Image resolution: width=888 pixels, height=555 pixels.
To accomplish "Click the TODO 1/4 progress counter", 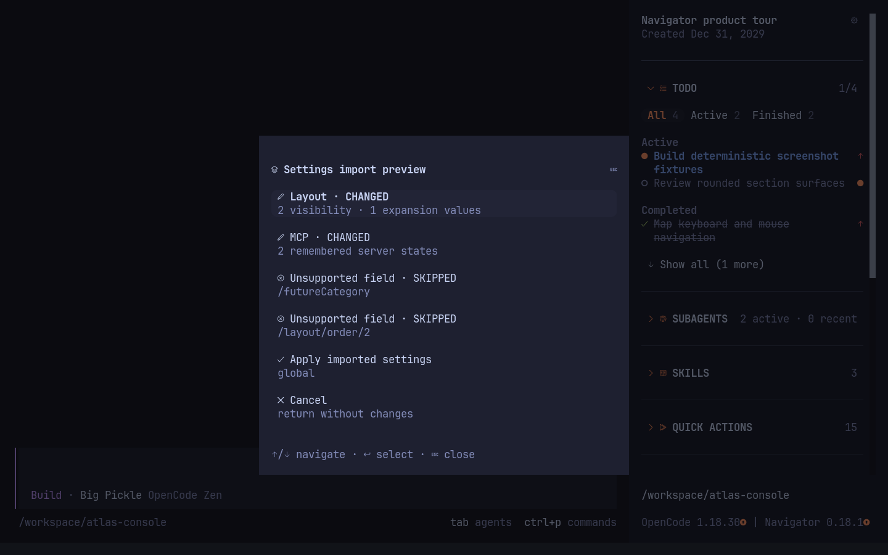I will click(848, 88).
